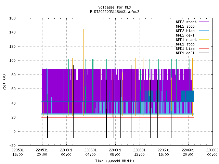Click the y-axis tick value 160
This screenshot has height=164, width=219.
12,18
